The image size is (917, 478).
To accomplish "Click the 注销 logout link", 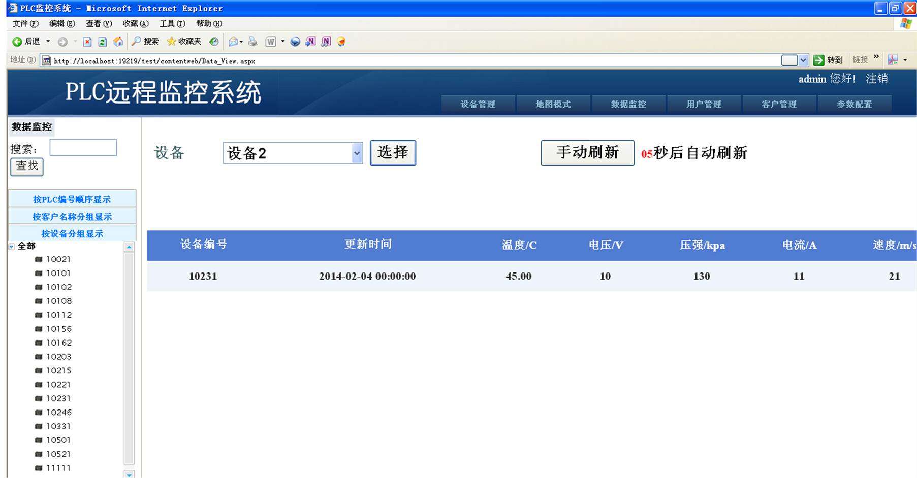I will point(876,79).
